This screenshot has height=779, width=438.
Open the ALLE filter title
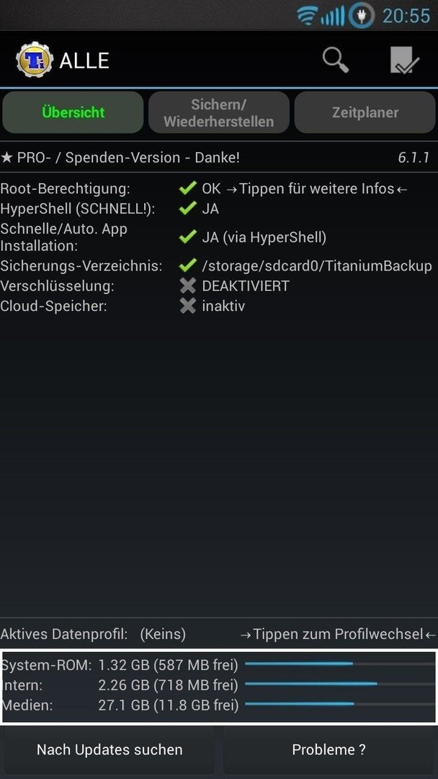(x=84, y=61)
